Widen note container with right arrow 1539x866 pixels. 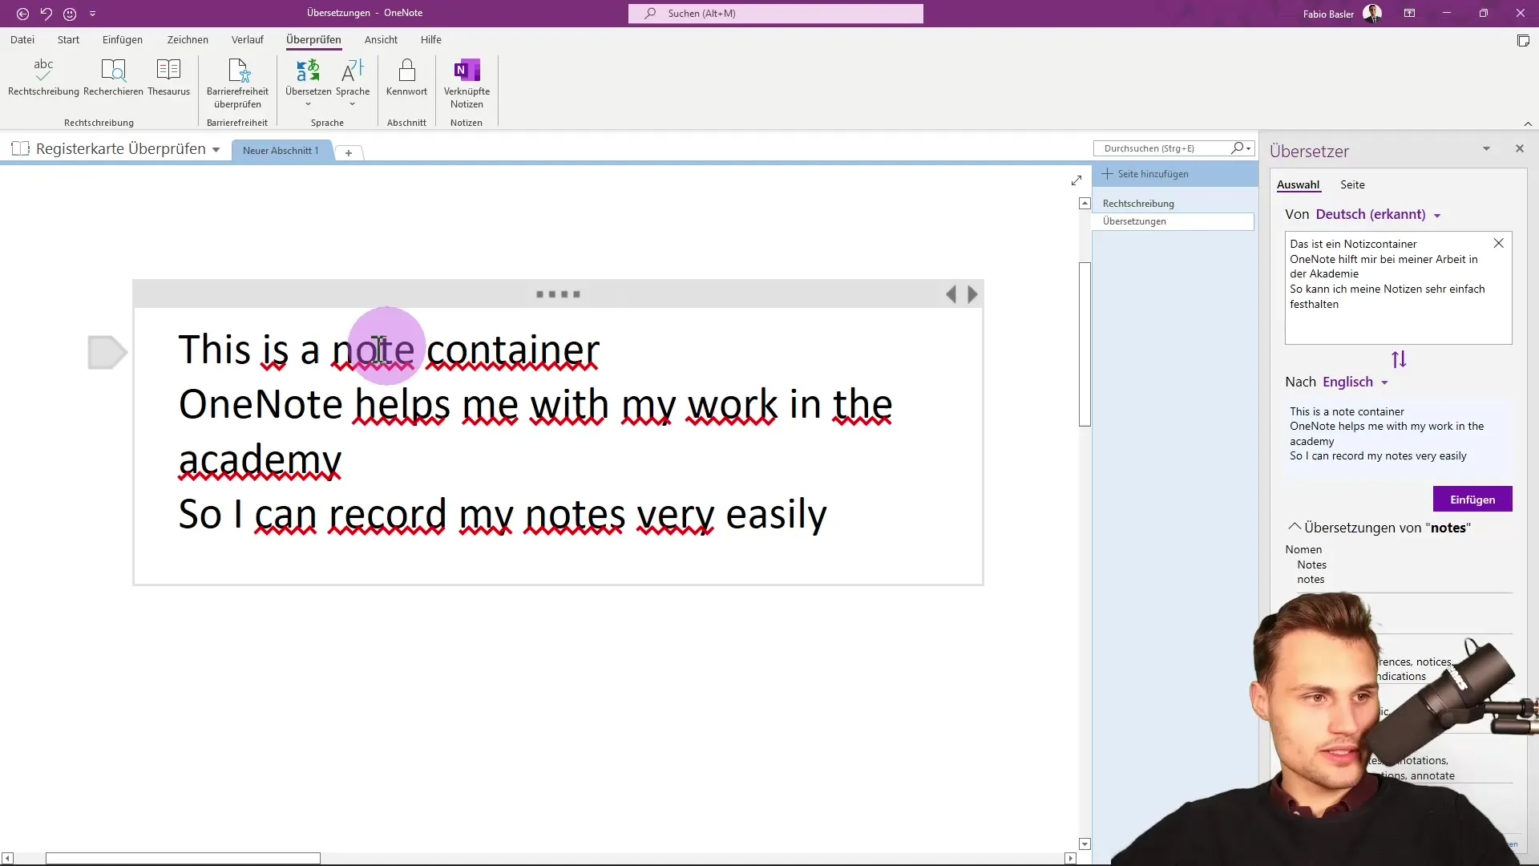(x=972, y=294)
